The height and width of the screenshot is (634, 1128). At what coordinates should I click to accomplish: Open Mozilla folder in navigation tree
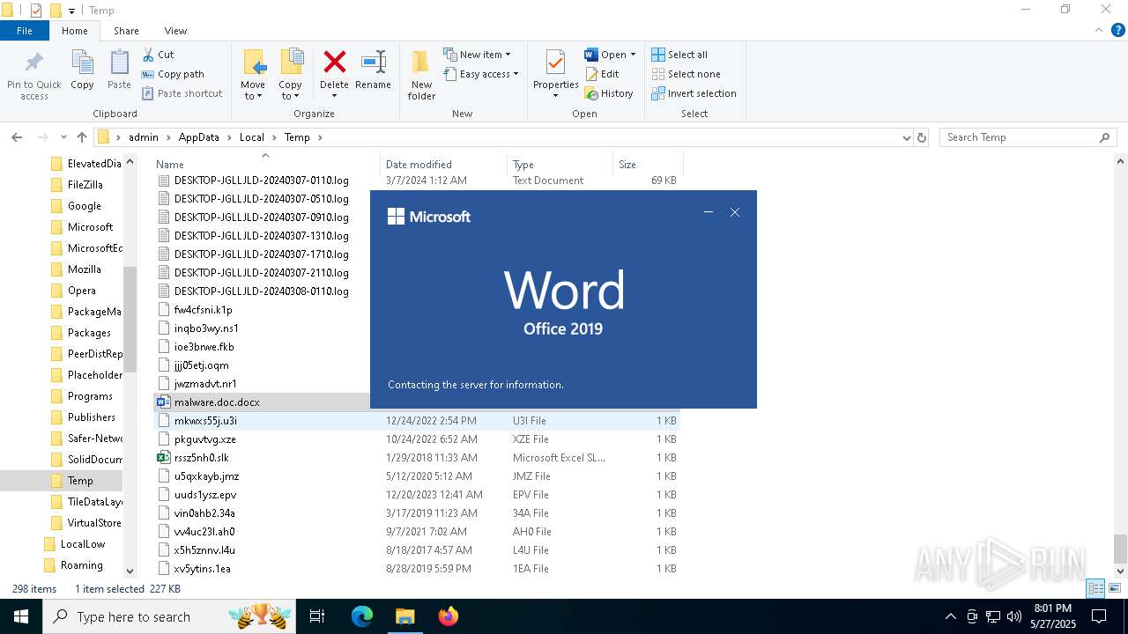85,269
